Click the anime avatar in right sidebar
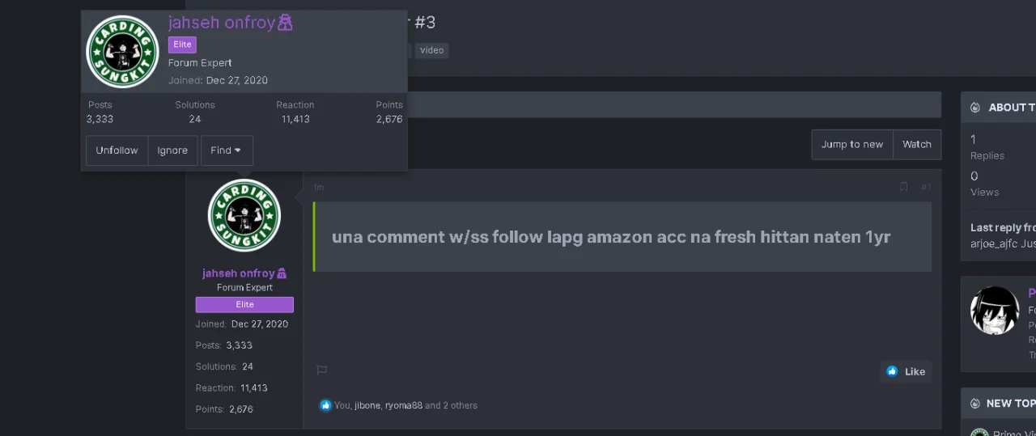This screenshot has width=1036, height=436. 995,311
